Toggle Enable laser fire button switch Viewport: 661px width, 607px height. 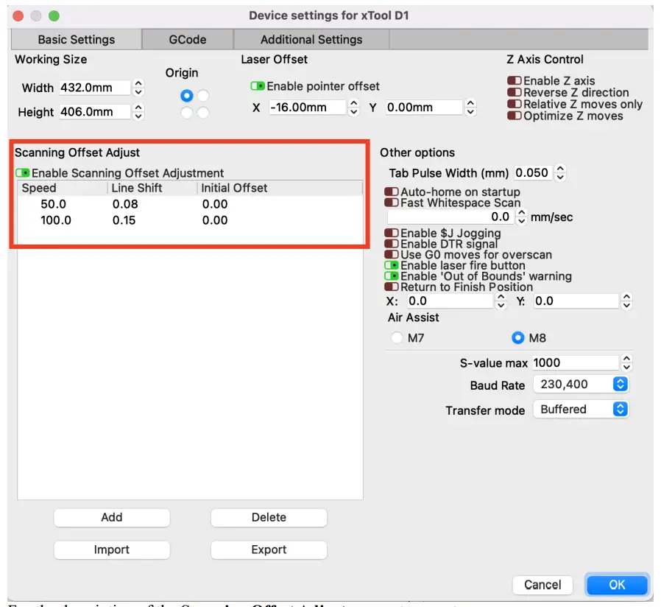[x=392, y=265]
